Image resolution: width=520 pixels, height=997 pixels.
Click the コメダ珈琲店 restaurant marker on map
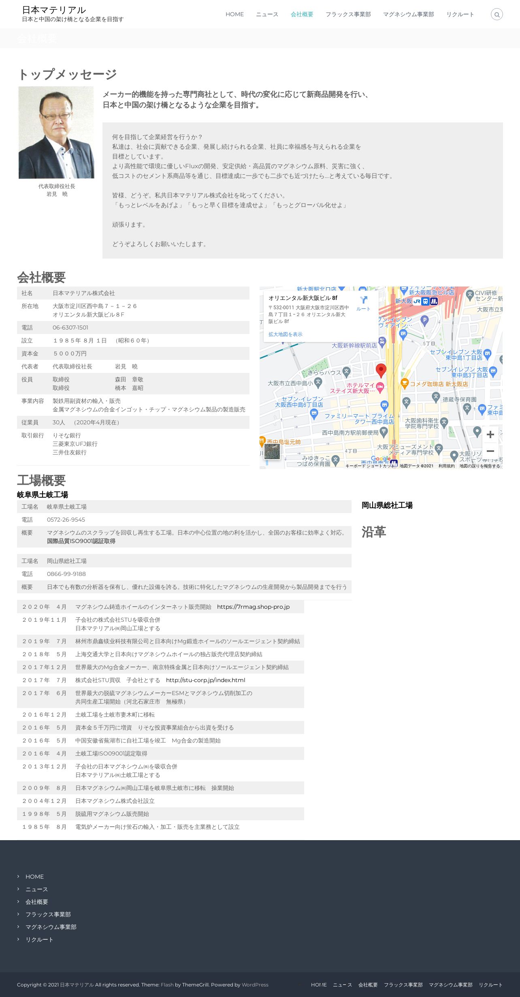(x=404, y=383)
